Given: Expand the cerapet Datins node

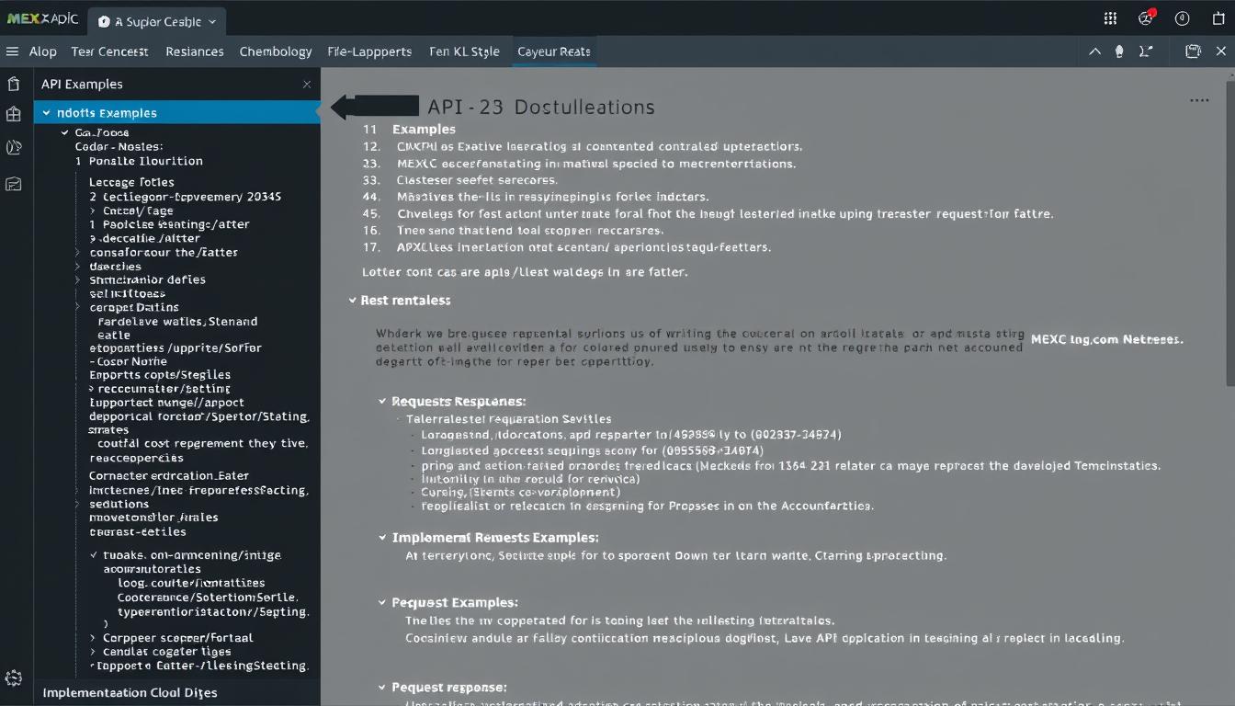Looking at the screenshot, I should tap(78, 307).
